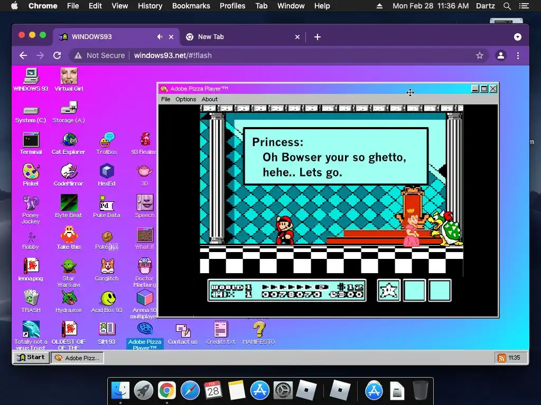Screen dimensions: 541x405
Task: Open System Preferences in the Dock
Action: 283,391
